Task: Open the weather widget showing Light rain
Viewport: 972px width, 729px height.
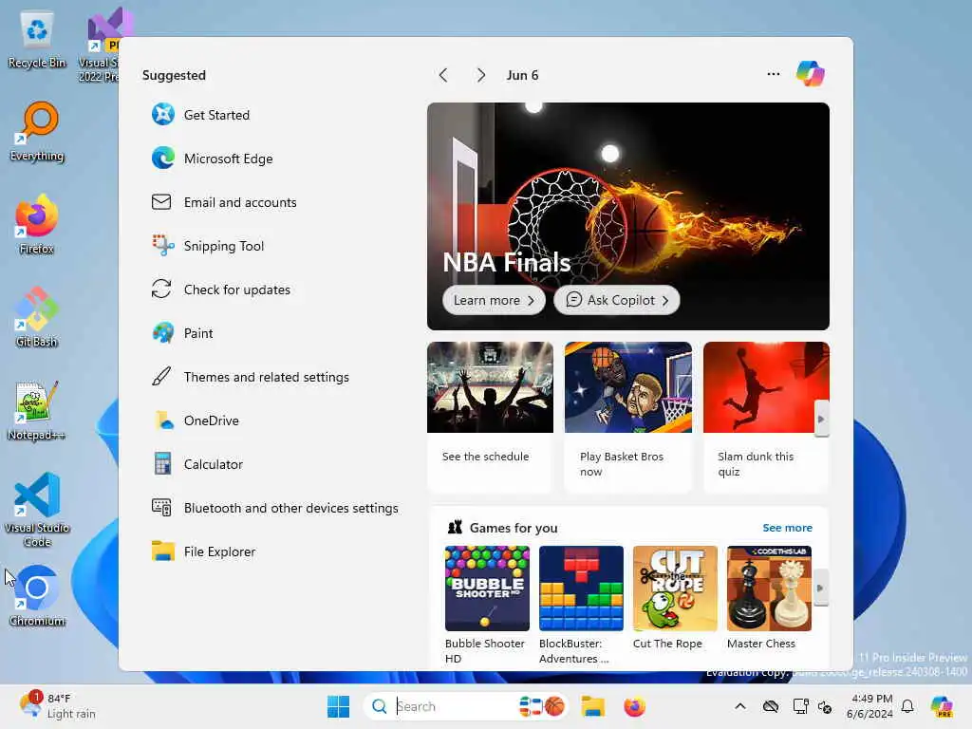Action: coord(58,705)
